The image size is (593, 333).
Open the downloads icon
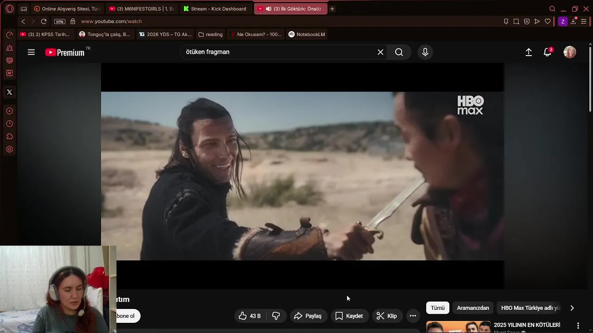574,21
